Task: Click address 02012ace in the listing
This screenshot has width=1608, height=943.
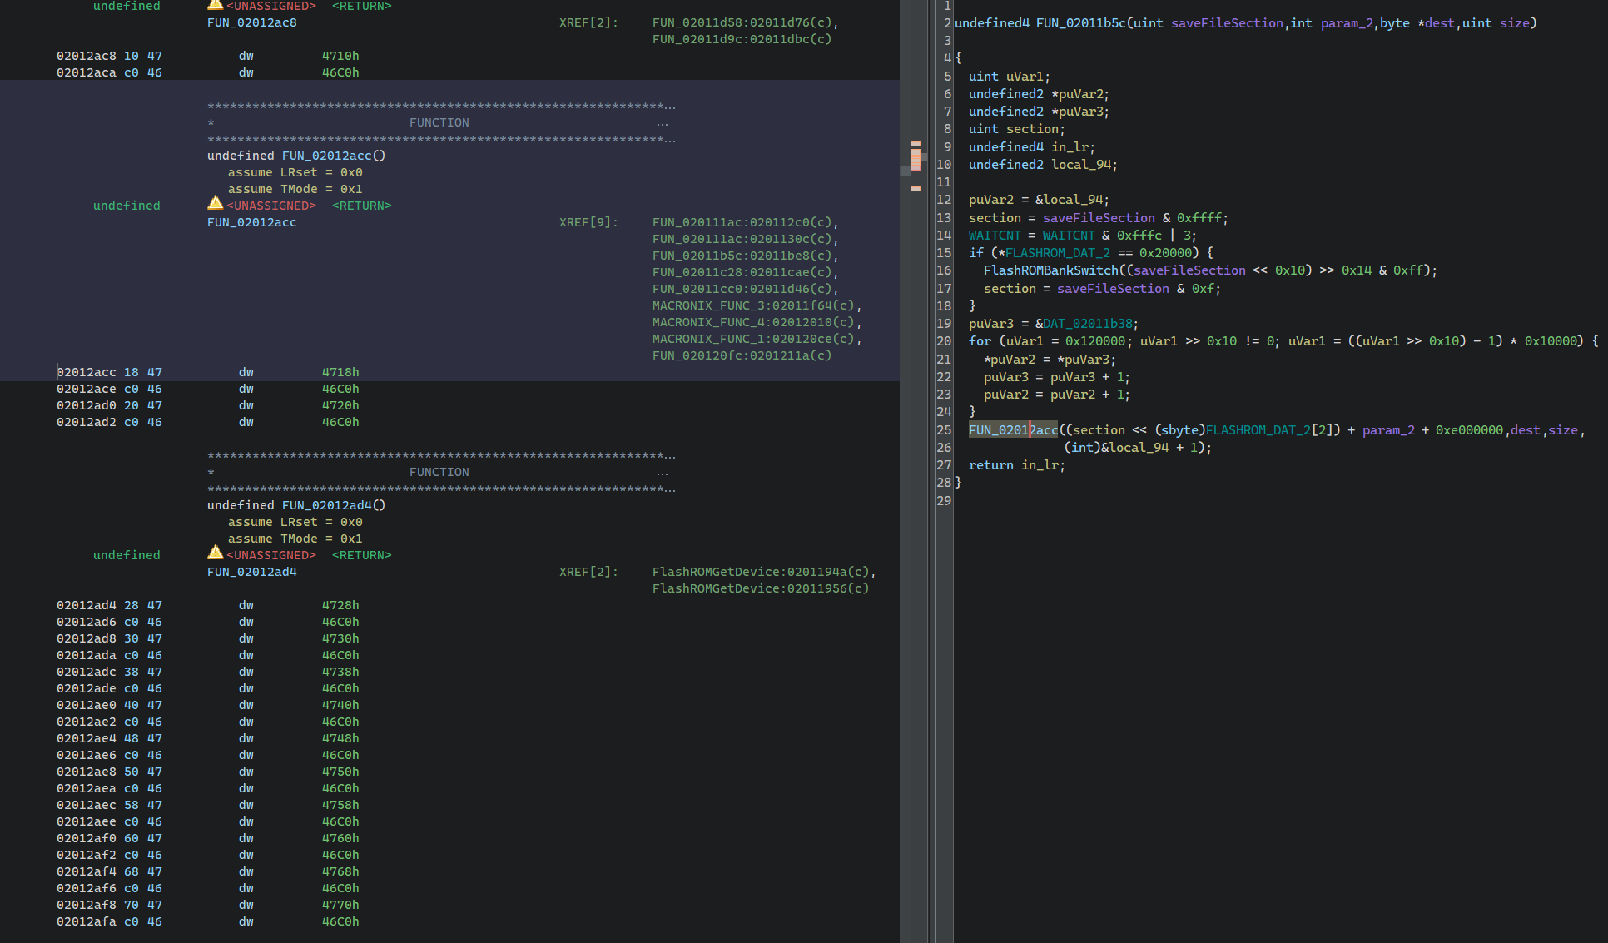Action: pos(87,389)
